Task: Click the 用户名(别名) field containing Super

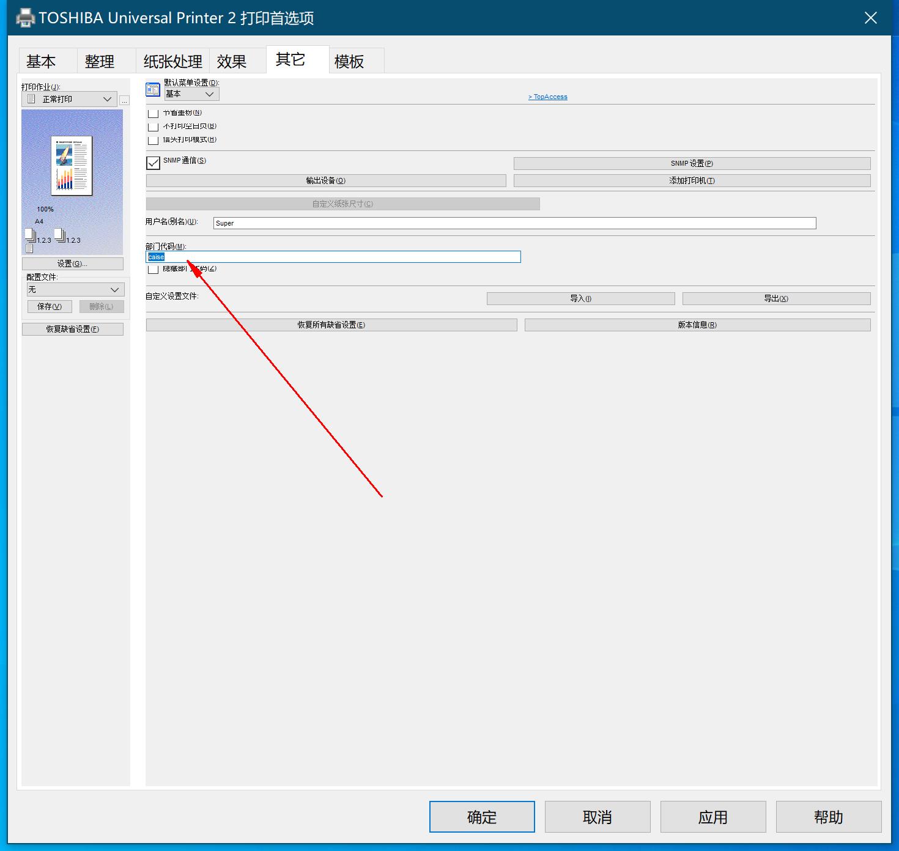Action: 515,223
